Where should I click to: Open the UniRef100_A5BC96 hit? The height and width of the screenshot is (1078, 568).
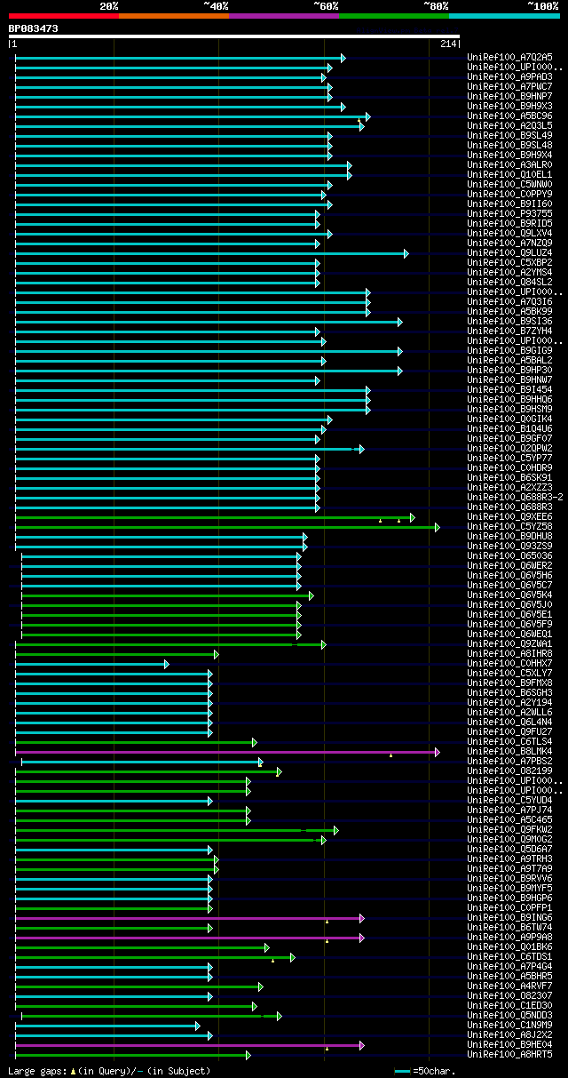pyautogui.click(x=511, y=116)
